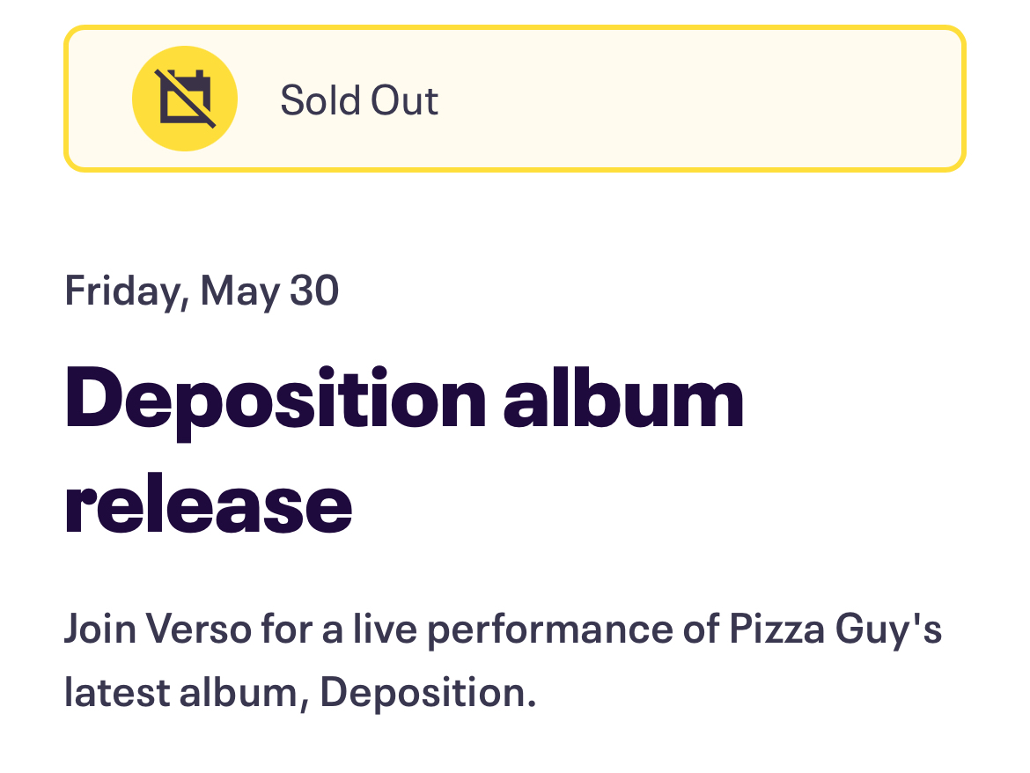Click the Deposition album release heading
This screenshot has width=1030, height=773.
(404, 448)
